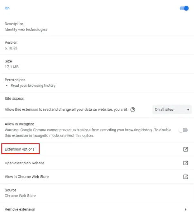Expand the Remove extension arrow
Image resolution: width=194 pixels, height=217 pixels.
coord(186,209)
